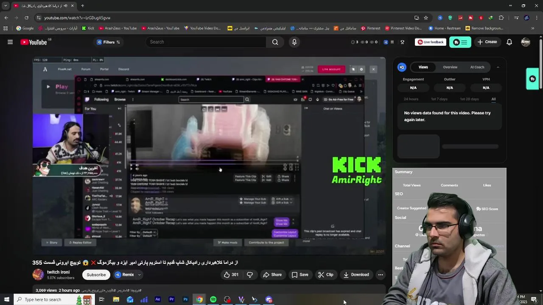This screenshot has height=305, width=543.
Task: Open Spotify from the taskbar
Action: click(x=213, y=299)
